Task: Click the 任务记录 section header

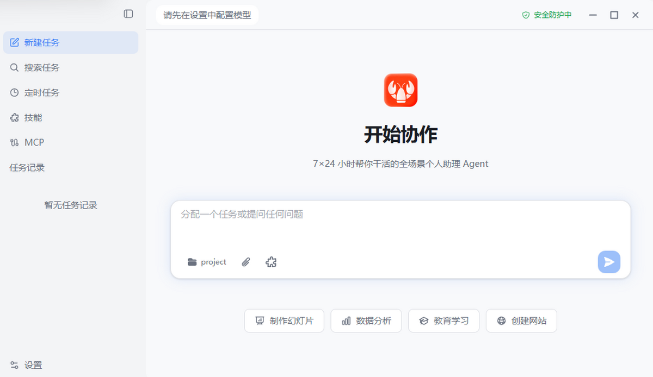Action: coord(27,168)
